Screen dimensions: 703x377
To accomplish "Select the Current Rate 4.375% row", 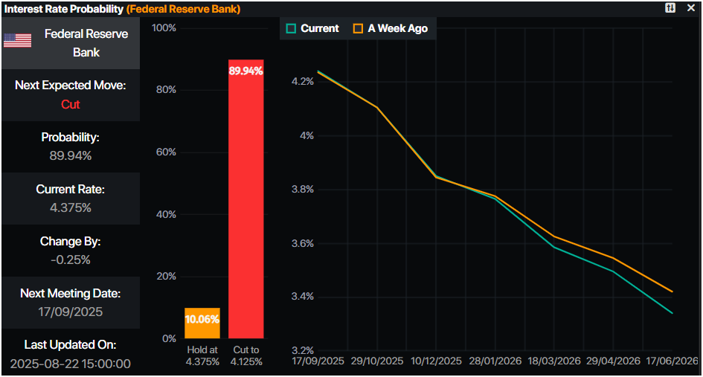I will pos(71,199).
